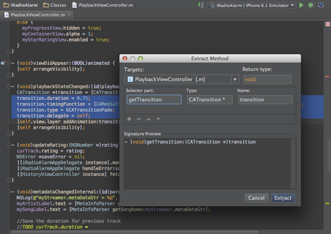Click the Build (make project) icon
The height and width of the screenshot is (234, 331).
201,5
